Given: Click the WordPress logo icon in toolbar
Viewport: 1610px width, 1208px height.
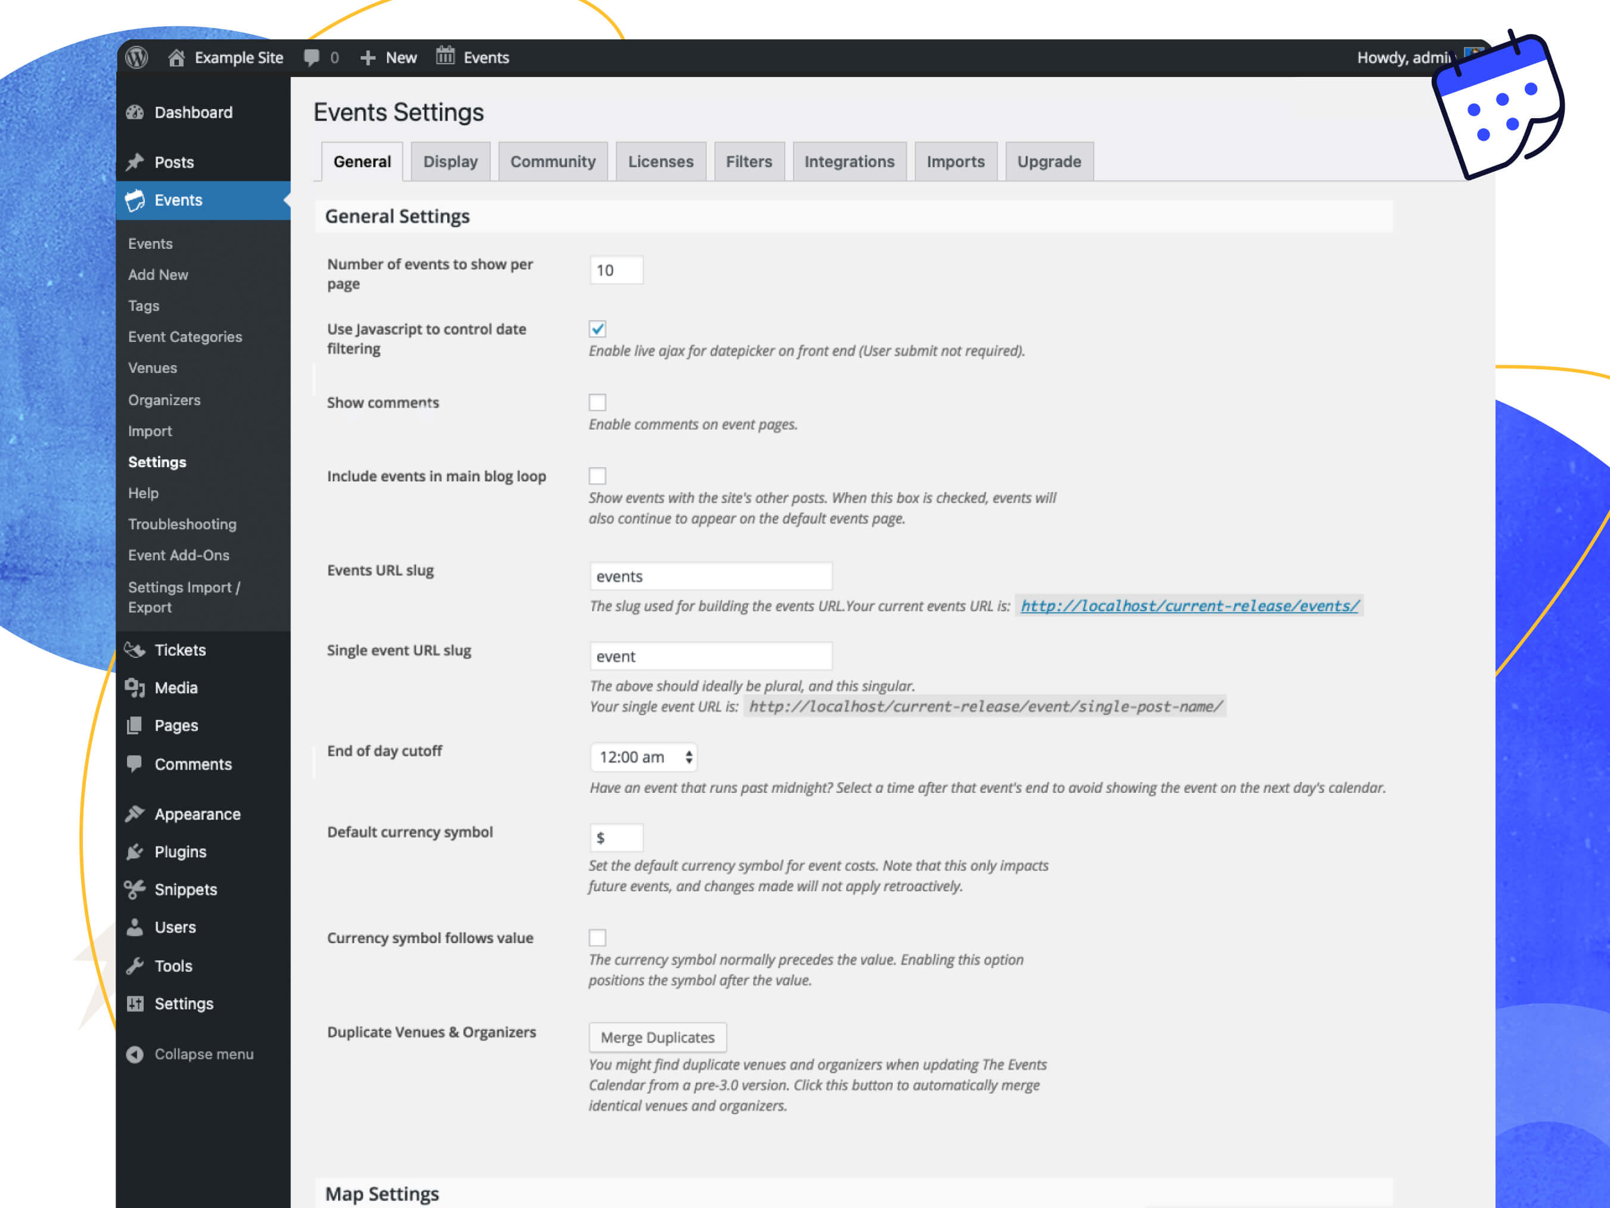Looking at the screenshot, I should click(138, 56).
